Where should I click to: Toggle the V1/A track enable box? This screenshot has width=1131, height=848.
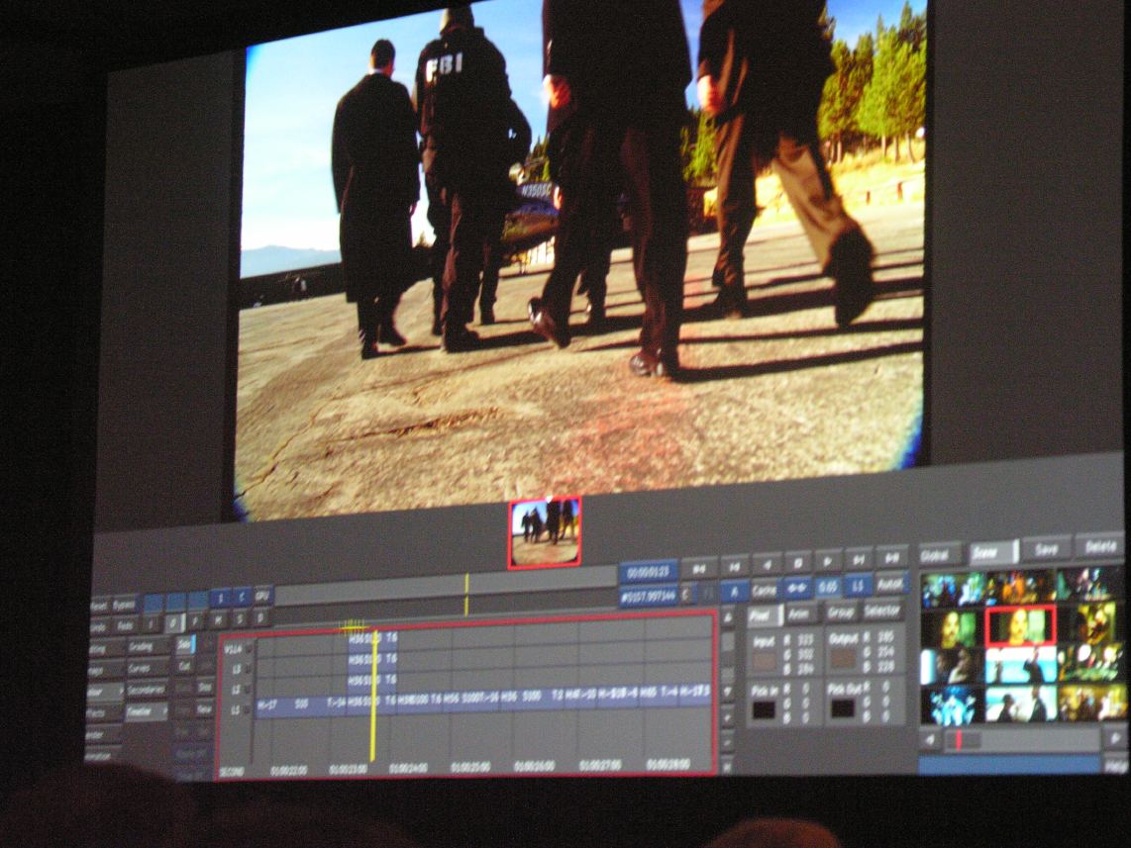click(x=248, y=649)
